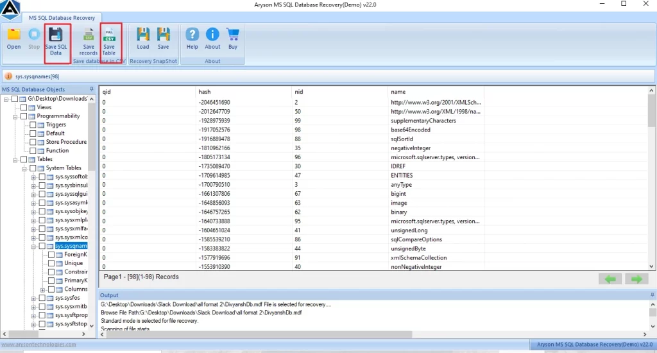The height and width of the screenshot is (353, 657).
Task: Select the MS SQL Database Recovery tab
Action: [62, 17]
